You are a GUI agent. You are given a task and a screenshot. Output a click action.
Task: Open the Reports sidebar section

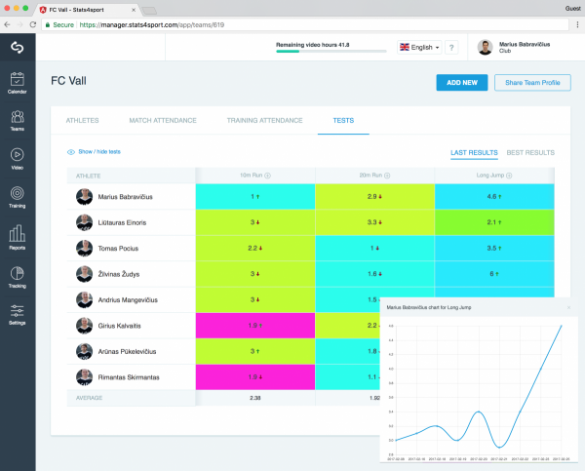[18, 237]
